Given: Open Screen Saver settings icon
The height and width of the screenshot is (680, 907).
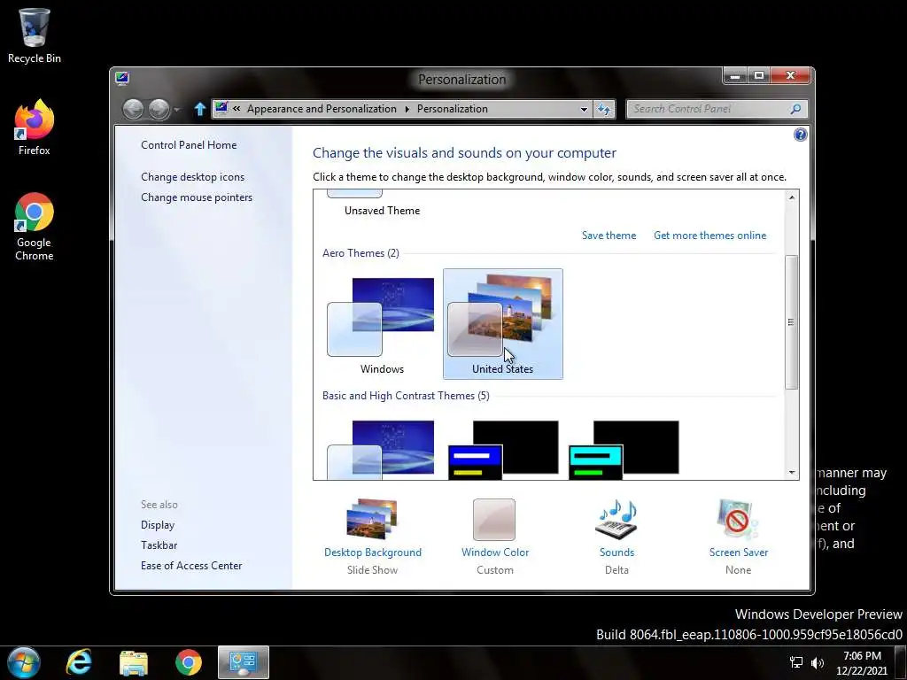Looking at the screenshot, I should 738,519.
